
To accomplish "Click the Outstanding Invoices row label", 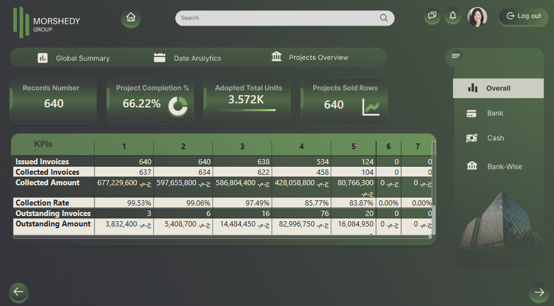I will coord(53,213).
